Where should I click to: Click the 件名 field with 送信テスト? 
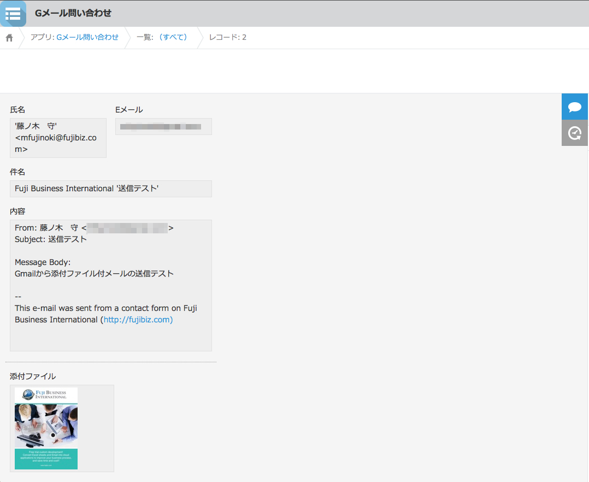(x=110, y=189)
